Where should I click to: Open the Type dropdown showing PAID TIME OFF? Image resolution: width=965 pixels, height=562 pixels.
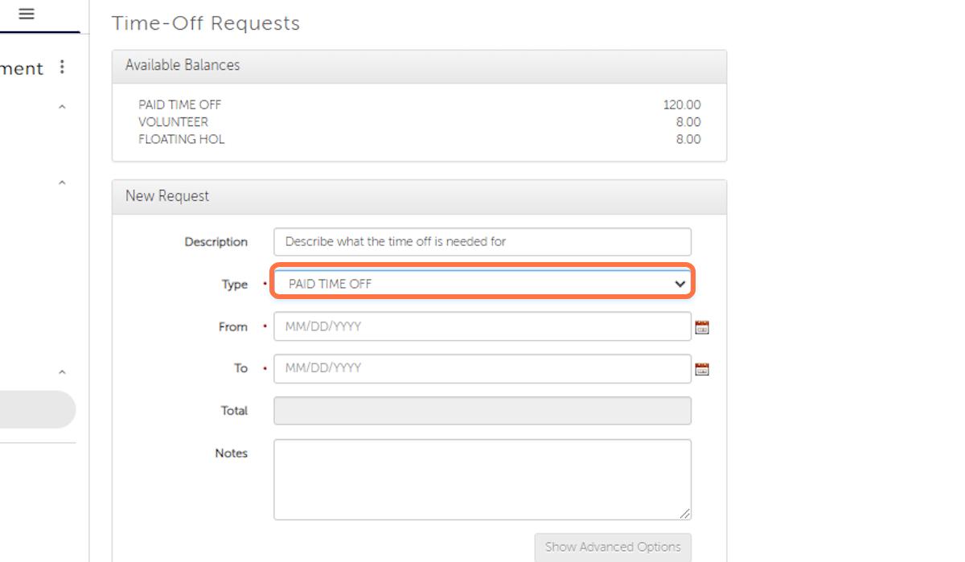[482, 284]
